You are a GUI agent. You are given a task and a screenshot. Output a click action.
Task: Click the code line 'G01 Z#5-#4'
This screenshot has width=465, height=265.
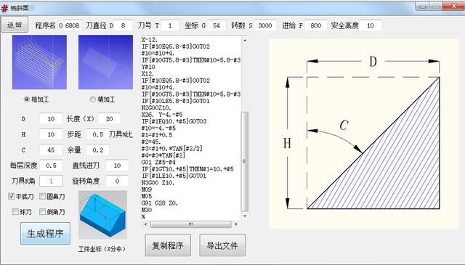(158, 162)
